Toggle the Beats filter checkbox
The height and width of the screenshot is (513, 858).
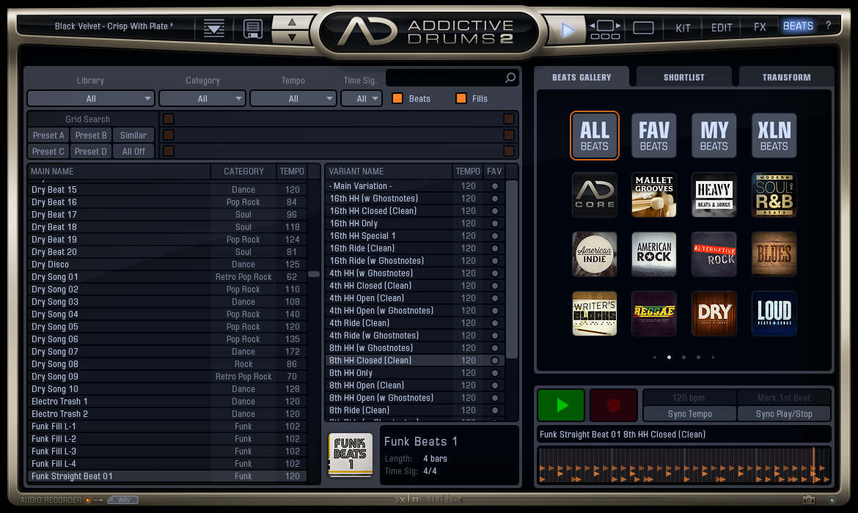pos(397,98)
